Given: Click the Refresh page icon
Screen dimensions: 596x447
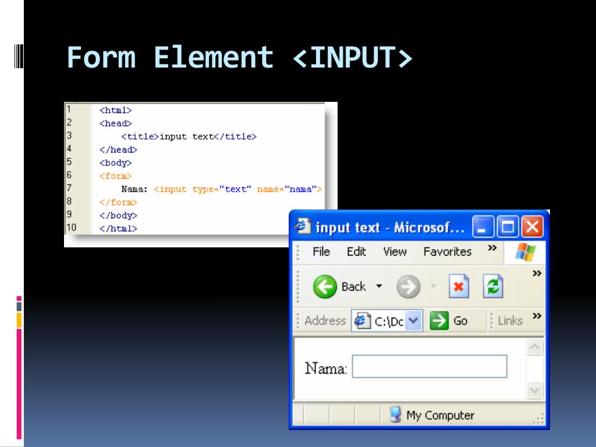Looking at the screenshot, I should [x=493, y=286].
